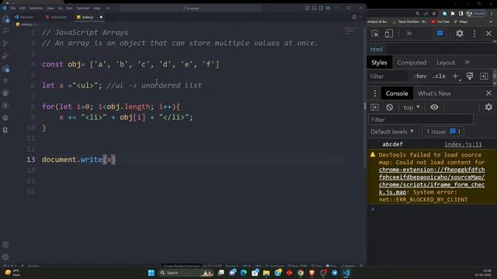The height and width of the screenshot is (279, 497).
Task: Show the console sidebar
Action: tap(374, 107)
